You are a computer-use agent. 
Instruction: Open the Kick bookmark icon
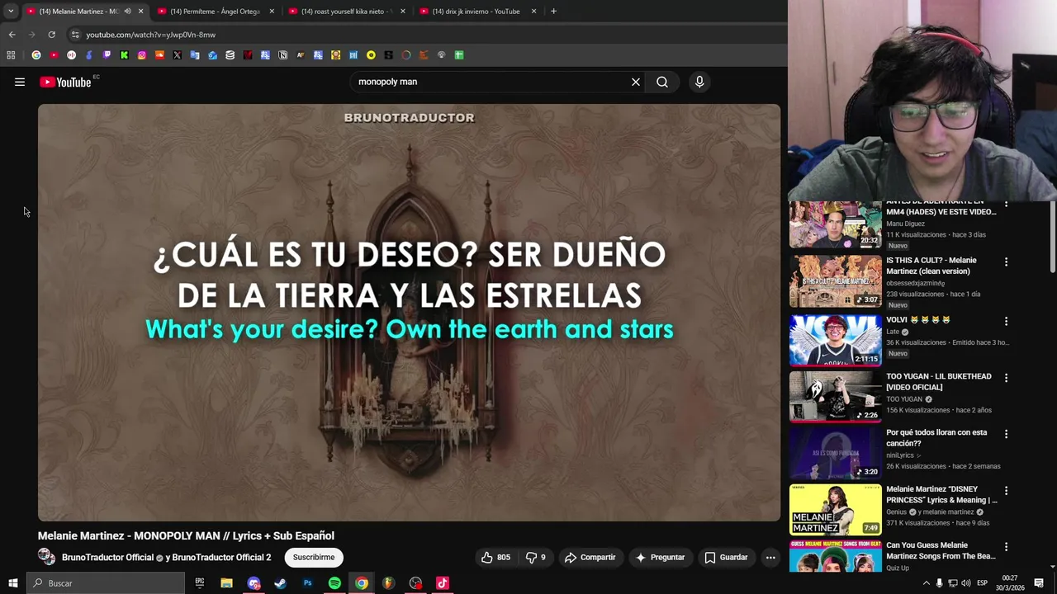pyautogui.click(x=124, y=55)
